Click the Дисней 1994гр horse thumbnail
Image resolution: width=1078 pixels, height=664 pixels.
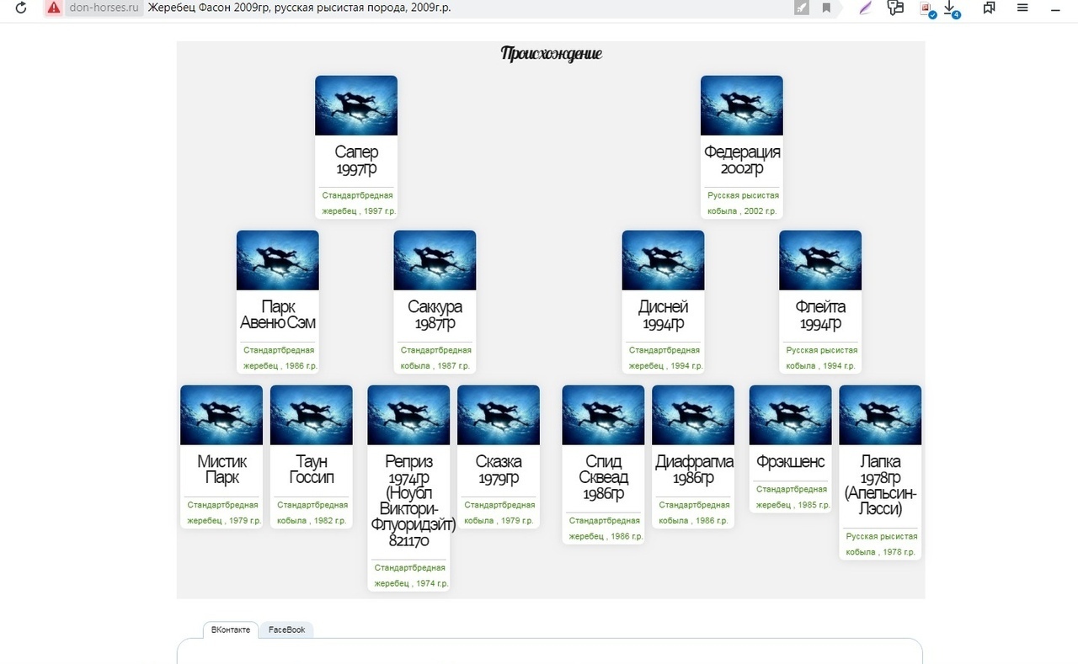[x=663, y=260]
